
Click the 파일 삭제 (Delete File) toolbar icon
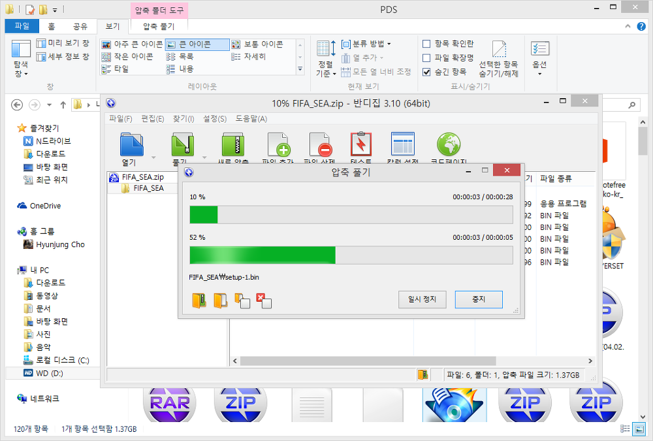point(320,144)
